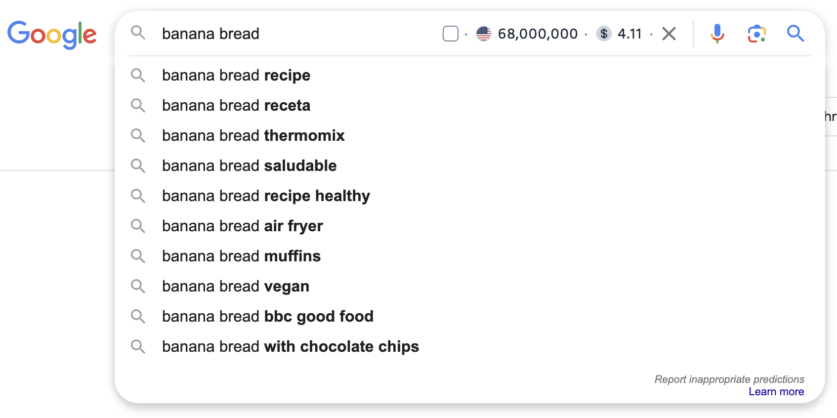This screenshot has height=418, width=837.
Task: Click the Google logo
Action: coord(52,34)
